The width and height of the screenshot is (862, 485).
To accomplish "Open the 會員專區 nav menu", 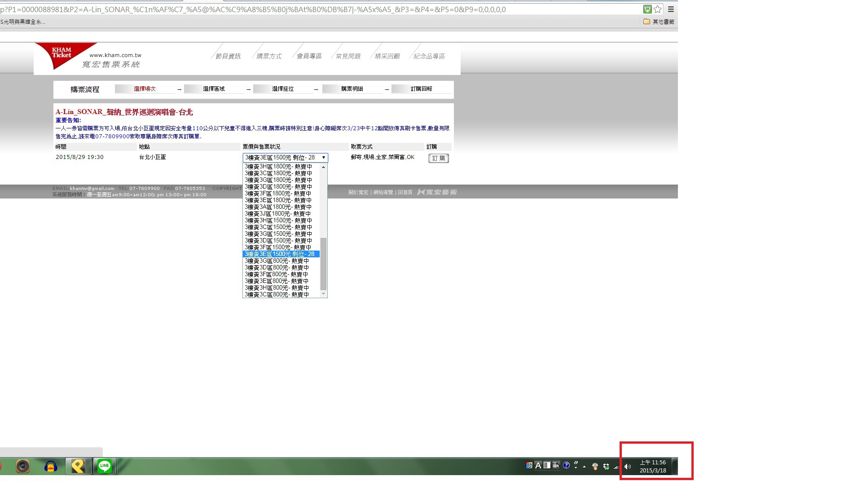I will click(x=309, y=56).
